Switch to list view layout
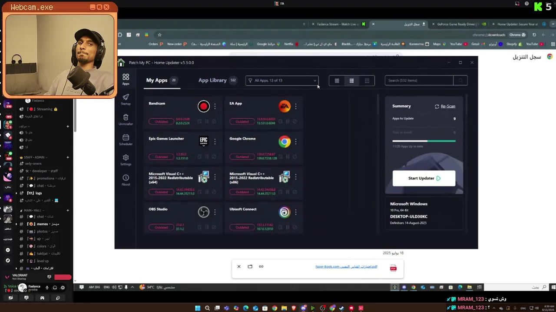 [x=337, y=81]
